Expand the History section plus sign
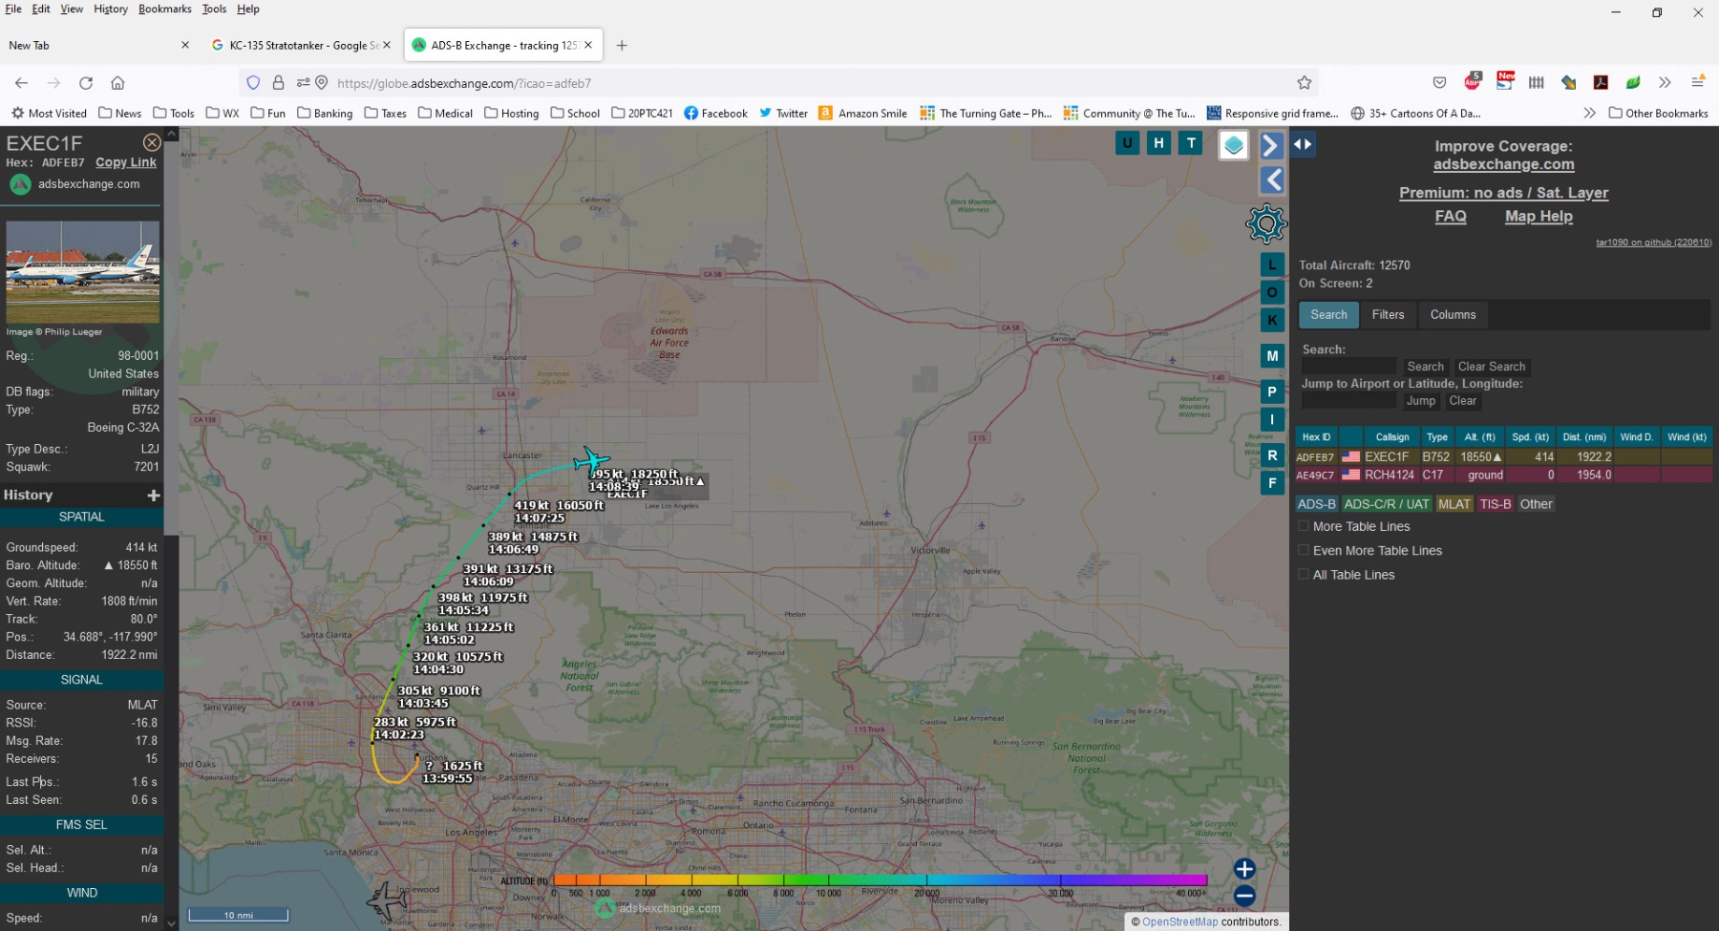 point(153,496)
